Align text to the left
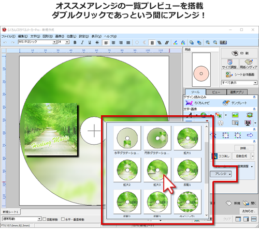This screenshot has width=259, height=231. tap(106, 42)
